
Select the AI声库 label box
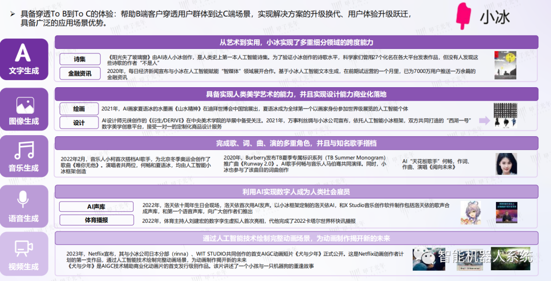96,207
